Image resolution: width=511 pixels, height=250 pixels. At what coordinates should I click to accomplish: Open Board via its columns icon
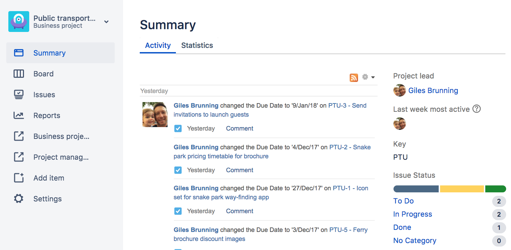(18, 74)
